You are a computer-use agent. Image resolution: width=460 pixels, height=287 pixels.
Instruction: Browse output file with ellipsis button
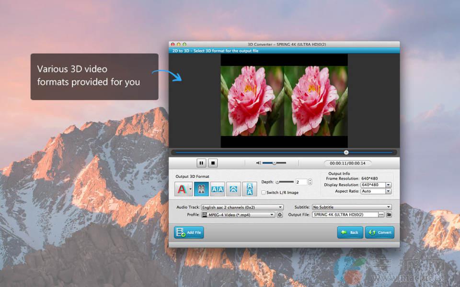pos(381,215)
